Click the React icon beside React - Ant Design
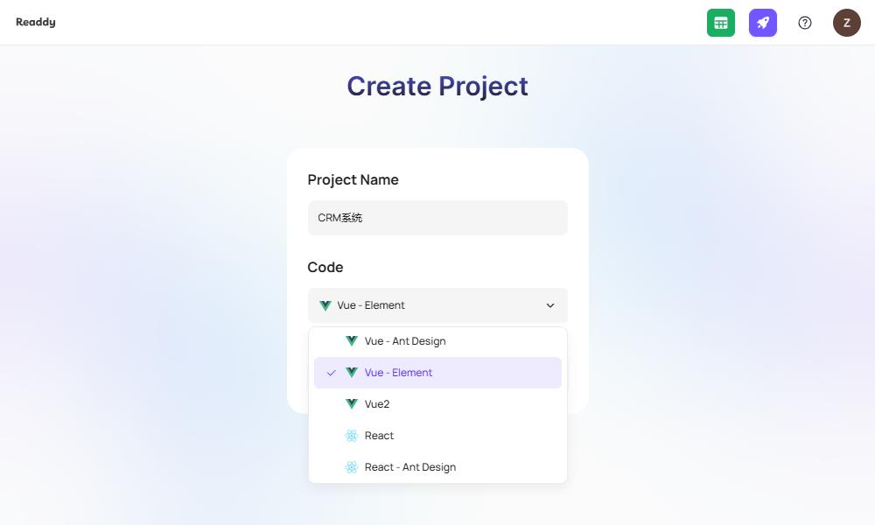This screenshot has height=525, width=875. coord(352,467)
